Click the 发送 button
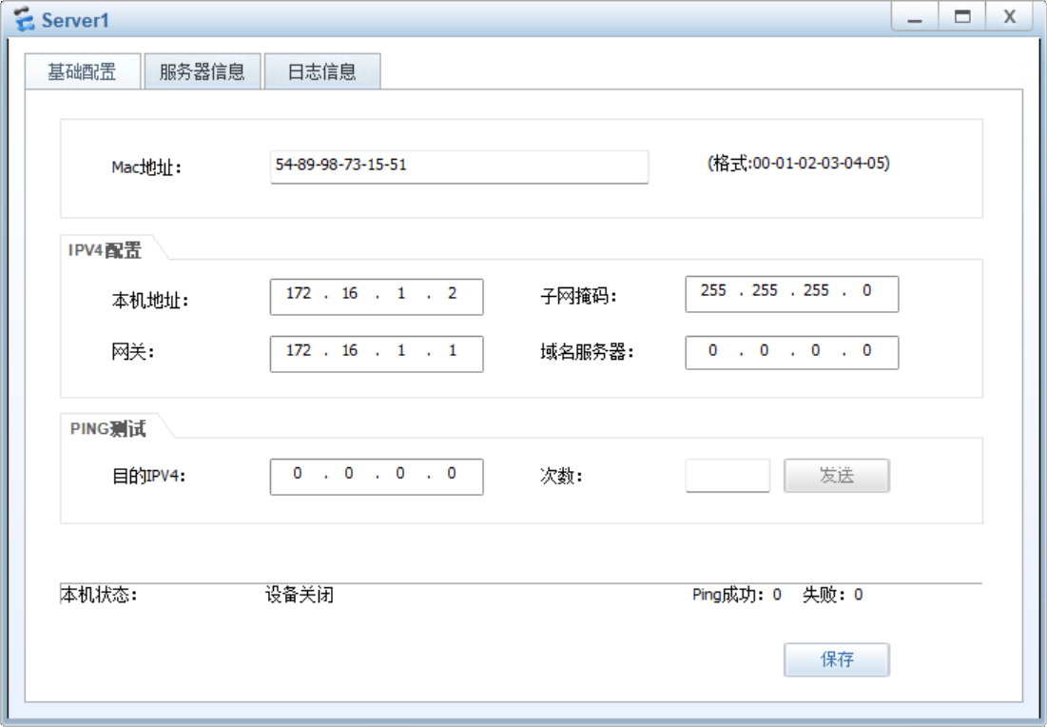1047x727 pixels. click(x=837, y=476)
